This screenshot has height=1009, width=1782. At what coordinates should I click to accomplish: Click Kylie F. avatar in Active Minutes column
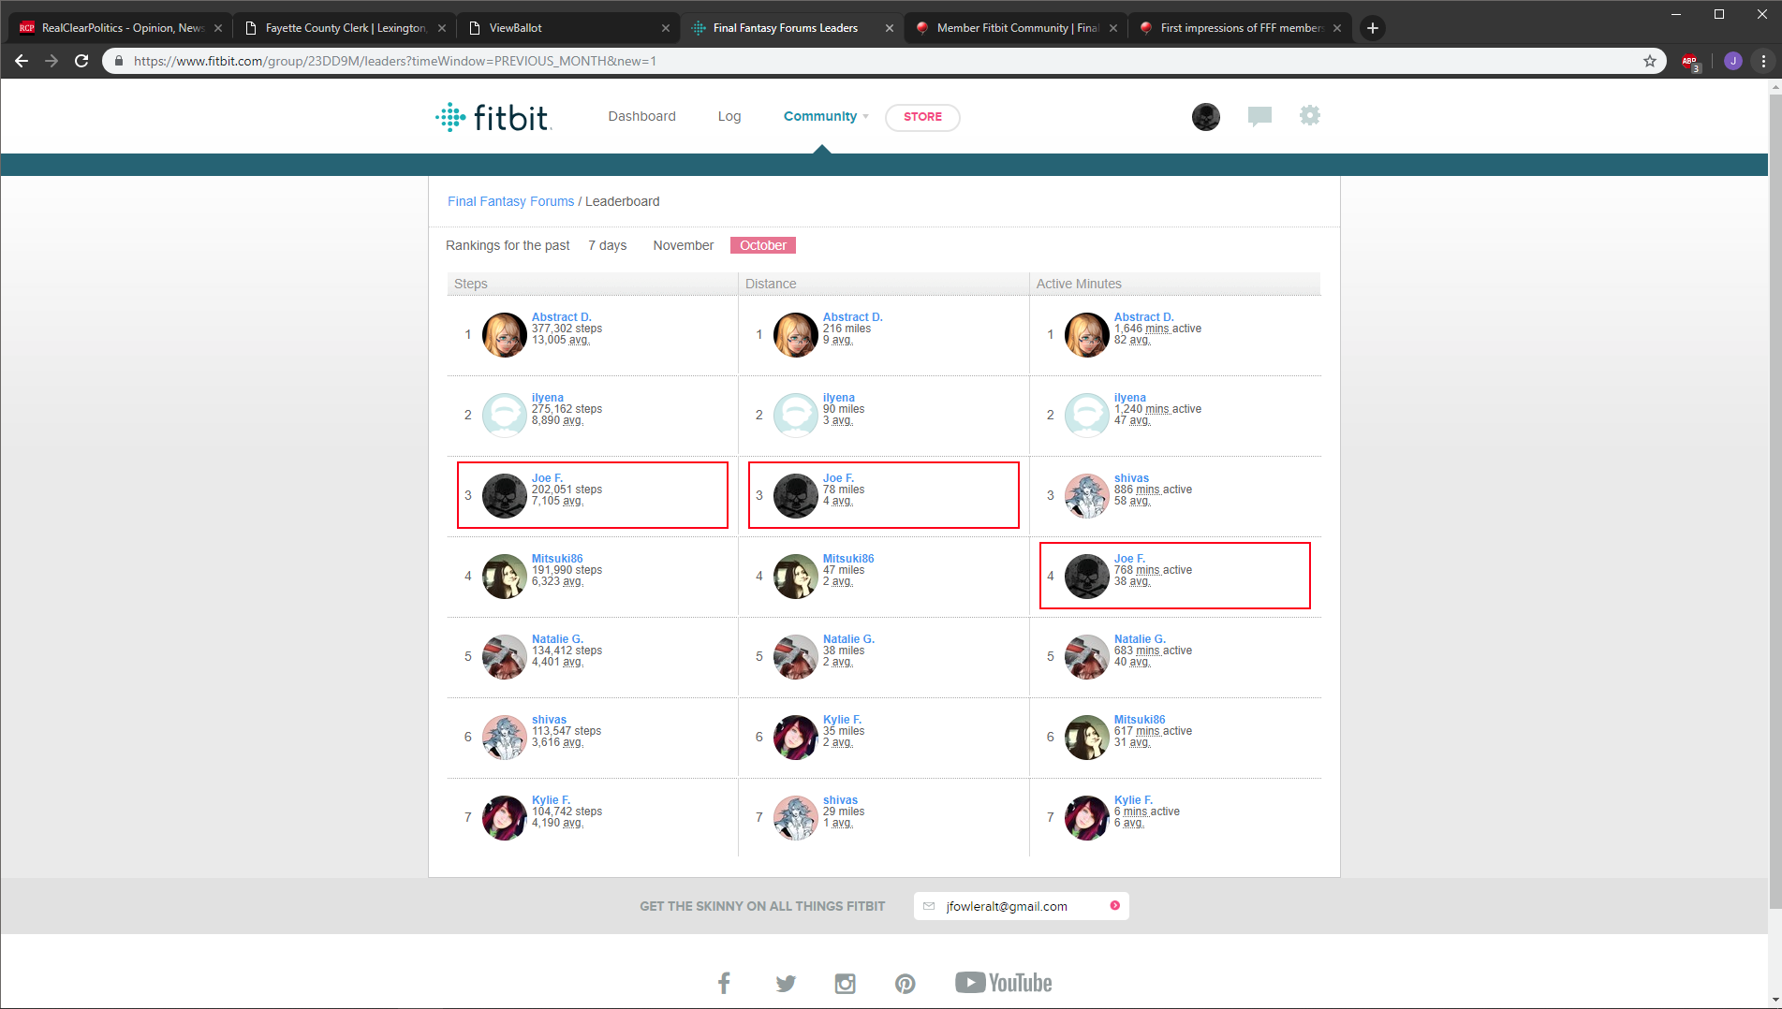point(1086,818)
